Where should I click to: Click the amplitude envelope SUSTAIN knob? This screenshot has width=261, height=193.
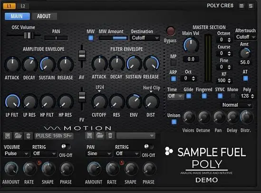point(48,64)
